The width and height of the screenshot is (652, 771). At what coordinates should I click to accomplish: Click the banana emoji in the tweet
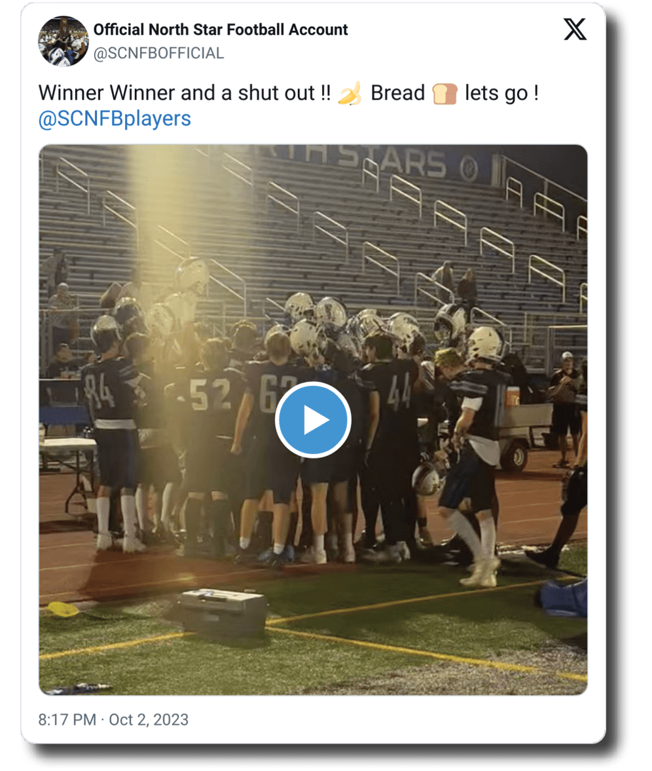click(x=350, y=93)
